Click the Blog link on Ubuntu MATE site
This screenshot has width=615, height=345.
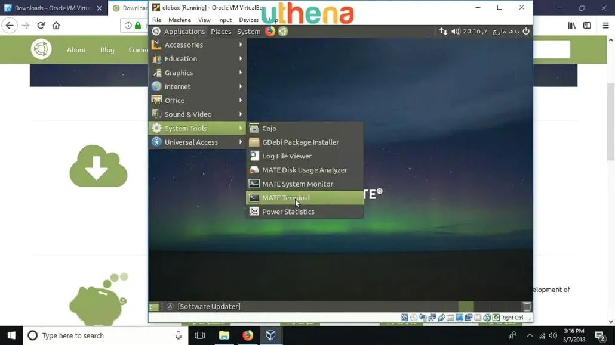coord(107,49)
